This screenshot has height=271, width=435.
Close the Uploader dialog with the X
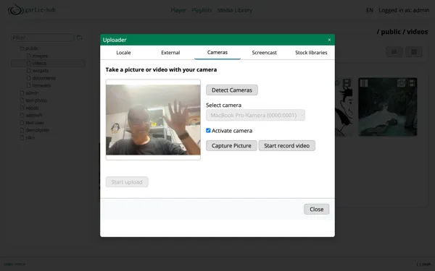coord(329,40)
